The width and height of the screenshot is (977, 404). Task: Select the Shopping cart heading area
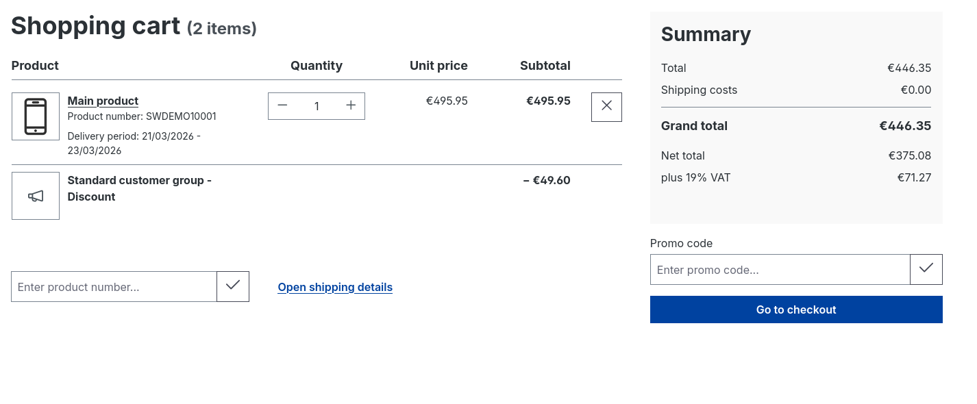(x=95, y=25)
